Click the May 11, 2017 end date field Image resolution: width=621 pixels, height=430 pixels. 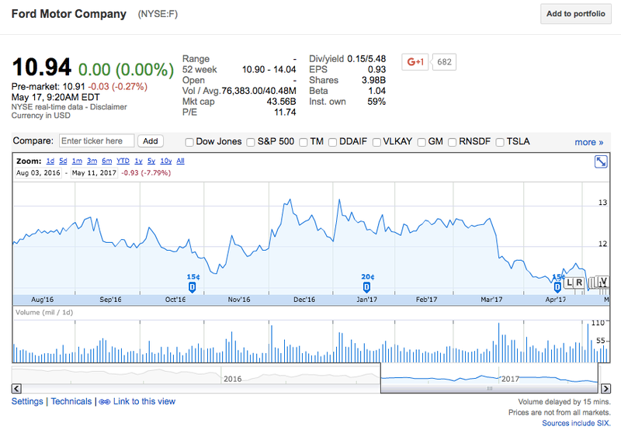[x=94, y=173]
